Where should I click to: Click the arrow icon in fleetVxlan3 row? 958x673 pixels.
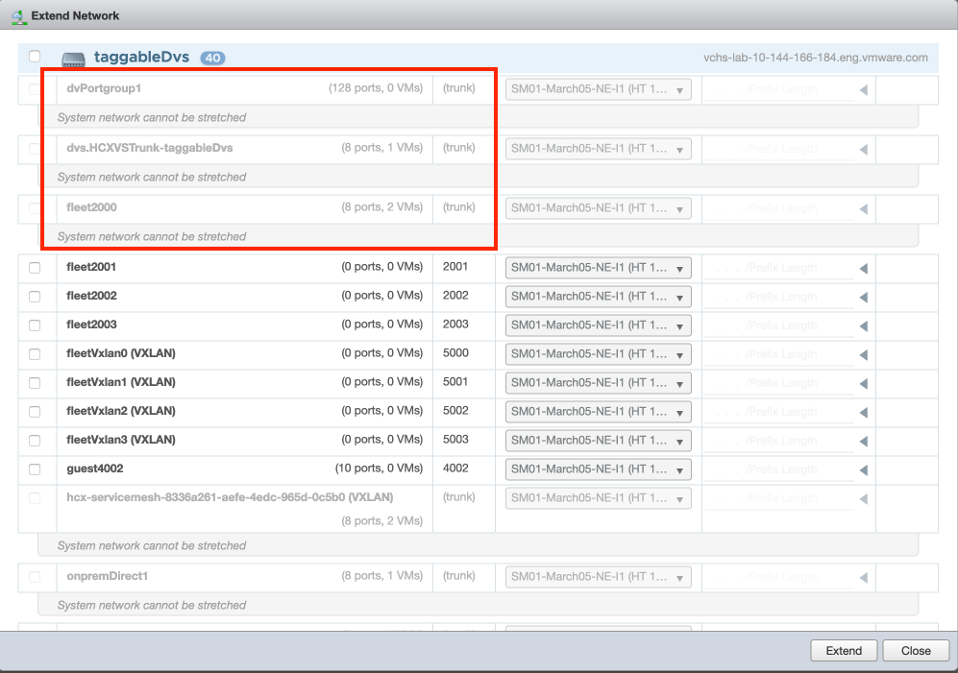point(863,442)
